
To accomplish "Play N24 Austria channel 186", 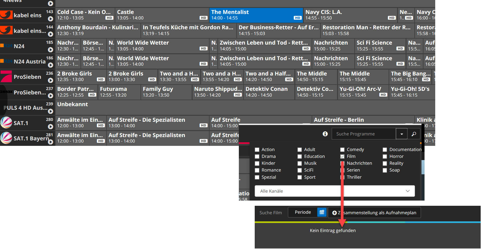I will 50,65.
